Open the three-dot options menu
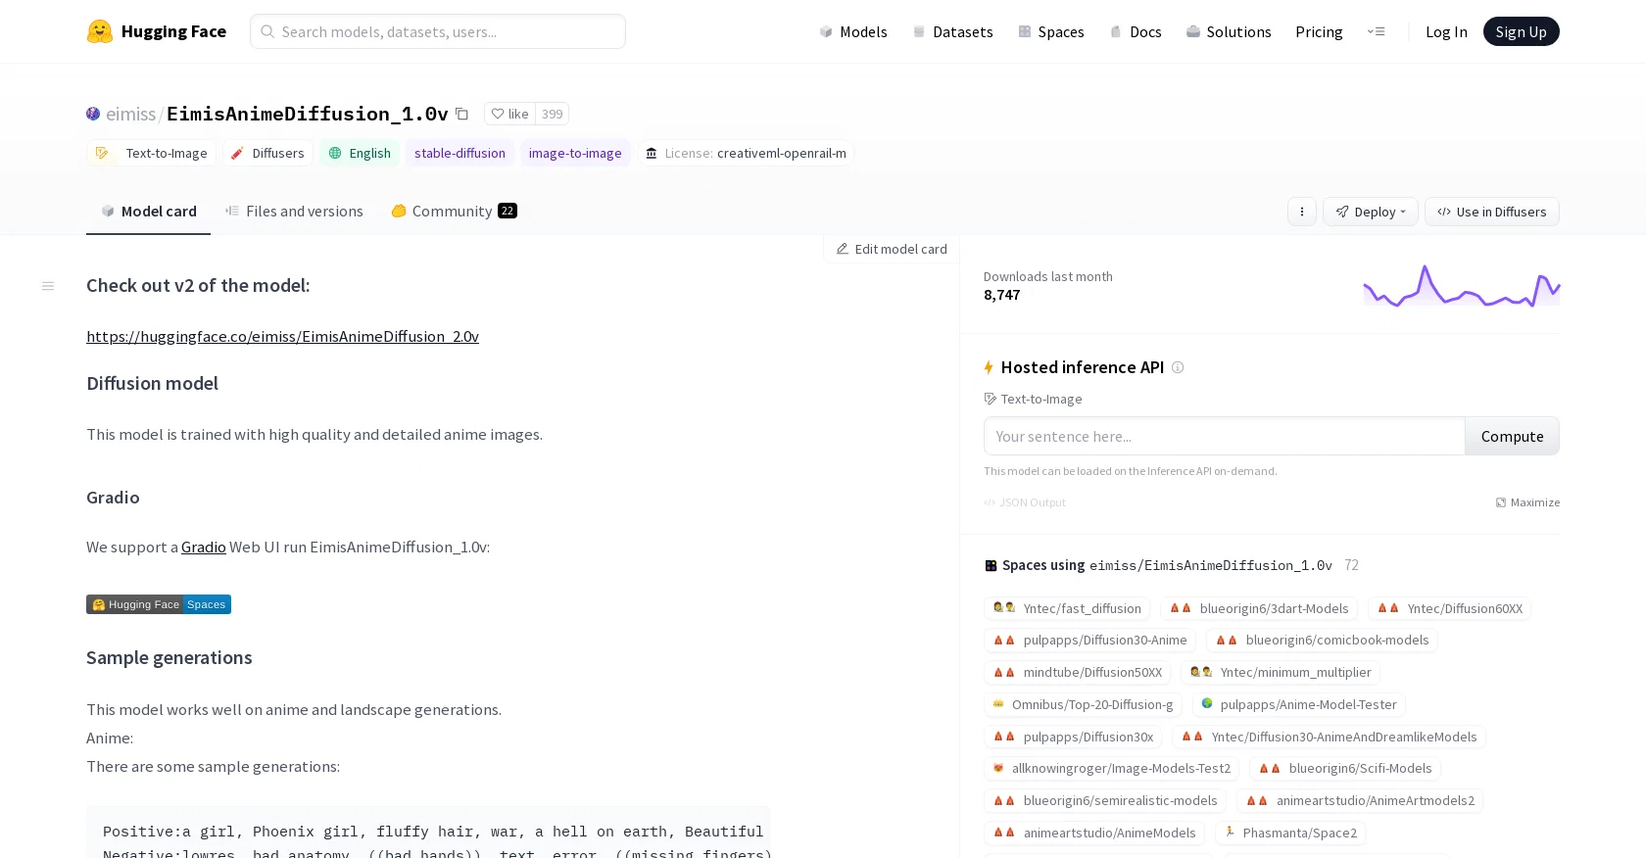 [1302, 212]
